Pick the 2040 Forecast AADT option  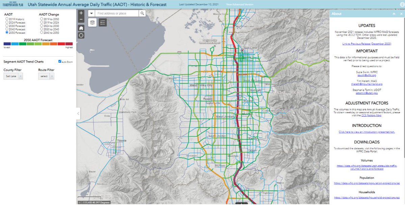pyautogui.click(x=7, y=29)
